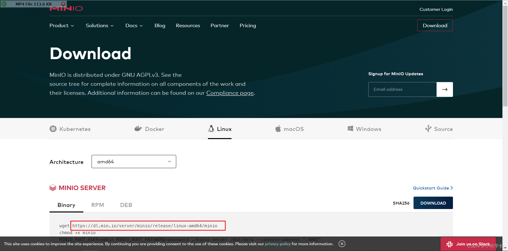Open the Architecture amd64 dropdown
This screenshot has height=251, width=508.
(134, 162)
